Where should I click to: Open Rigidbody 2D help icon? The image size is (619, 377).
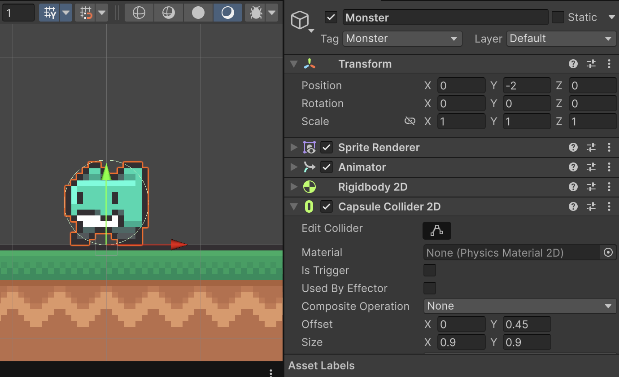573,187
